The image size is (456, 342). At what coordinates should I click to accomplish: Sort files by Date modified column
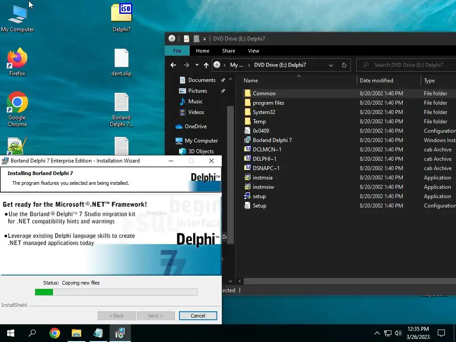tap(389, 81)
